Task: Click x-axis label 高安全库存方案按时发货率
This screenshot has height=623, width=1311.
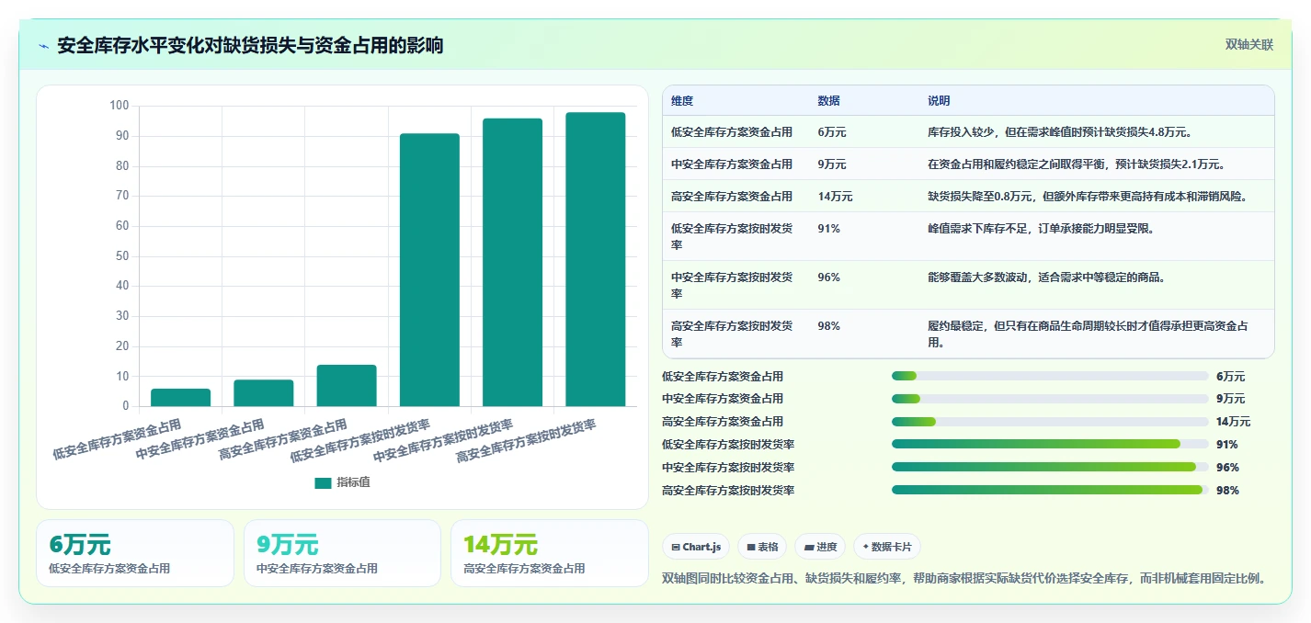Action: [527, 441]
